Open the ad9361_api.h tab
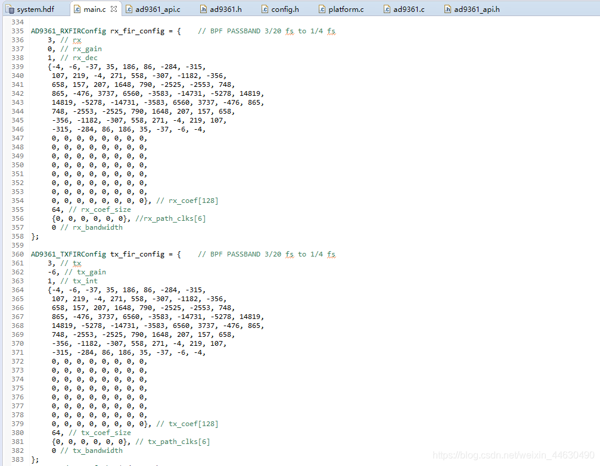This screenshot has width=600, height=466. pyautogui.click(x=472, y=9)
